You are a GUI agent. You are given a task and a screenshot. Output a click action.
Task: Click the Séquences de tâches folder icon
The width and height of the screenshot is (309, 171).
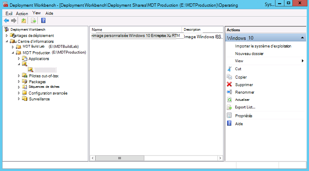(24, 87)
